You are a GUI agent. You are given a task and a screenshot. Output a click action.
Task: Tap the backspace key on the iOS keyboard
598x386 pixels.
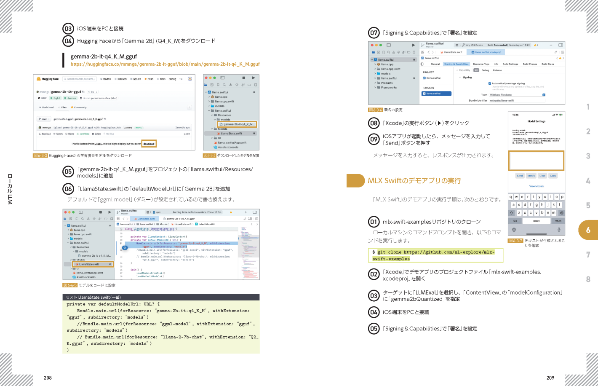tap(561, 213)
